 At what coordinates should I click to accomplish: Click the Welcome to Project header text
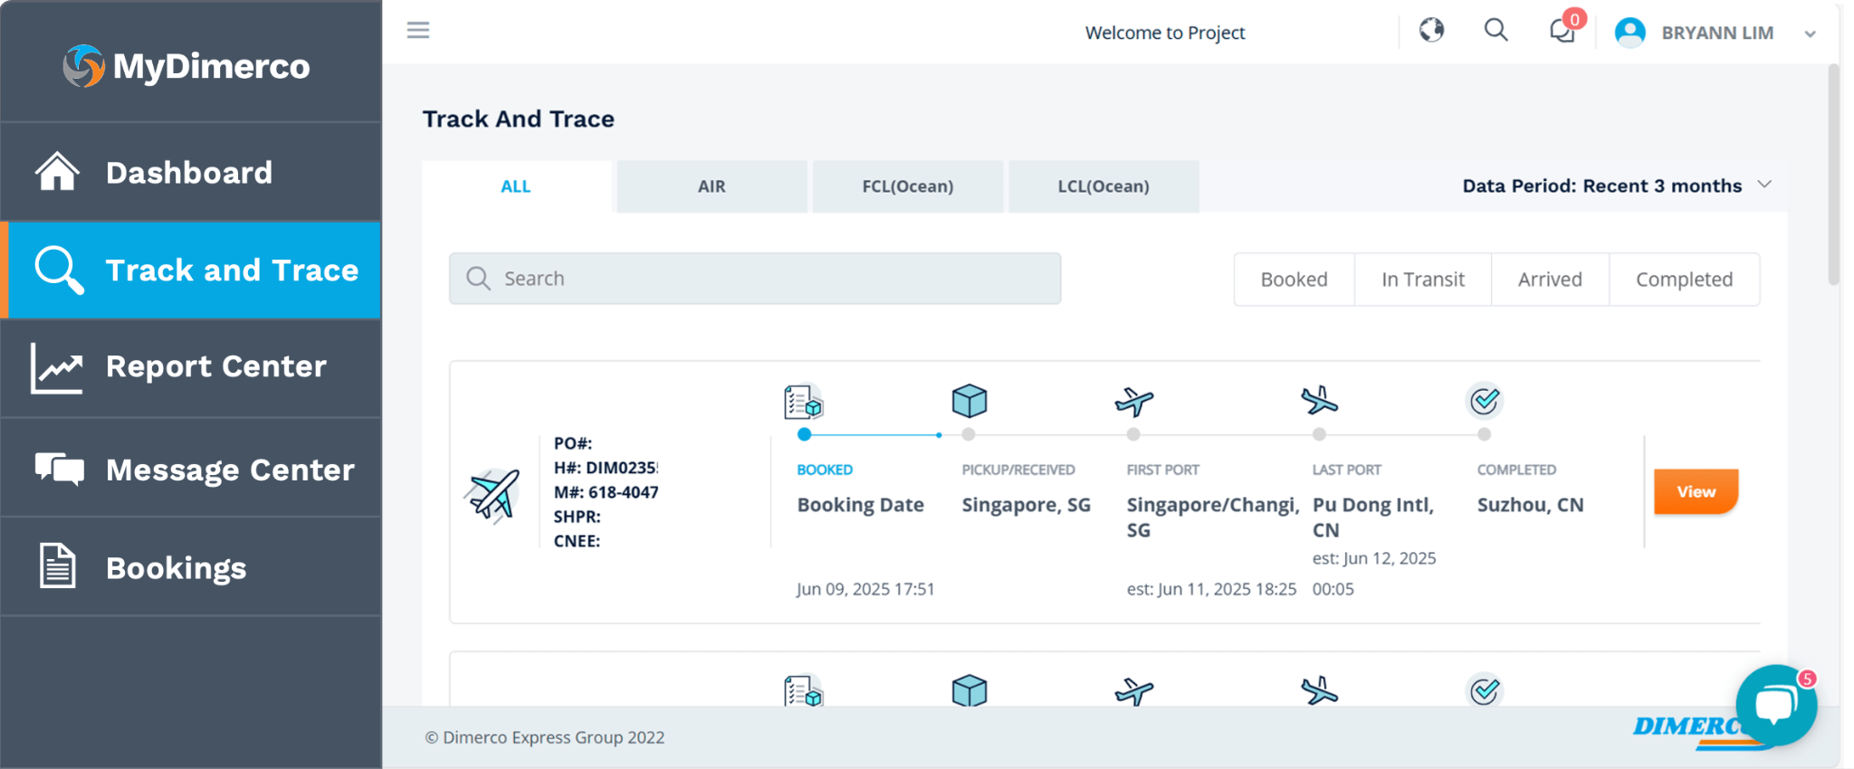[1165, 33]
